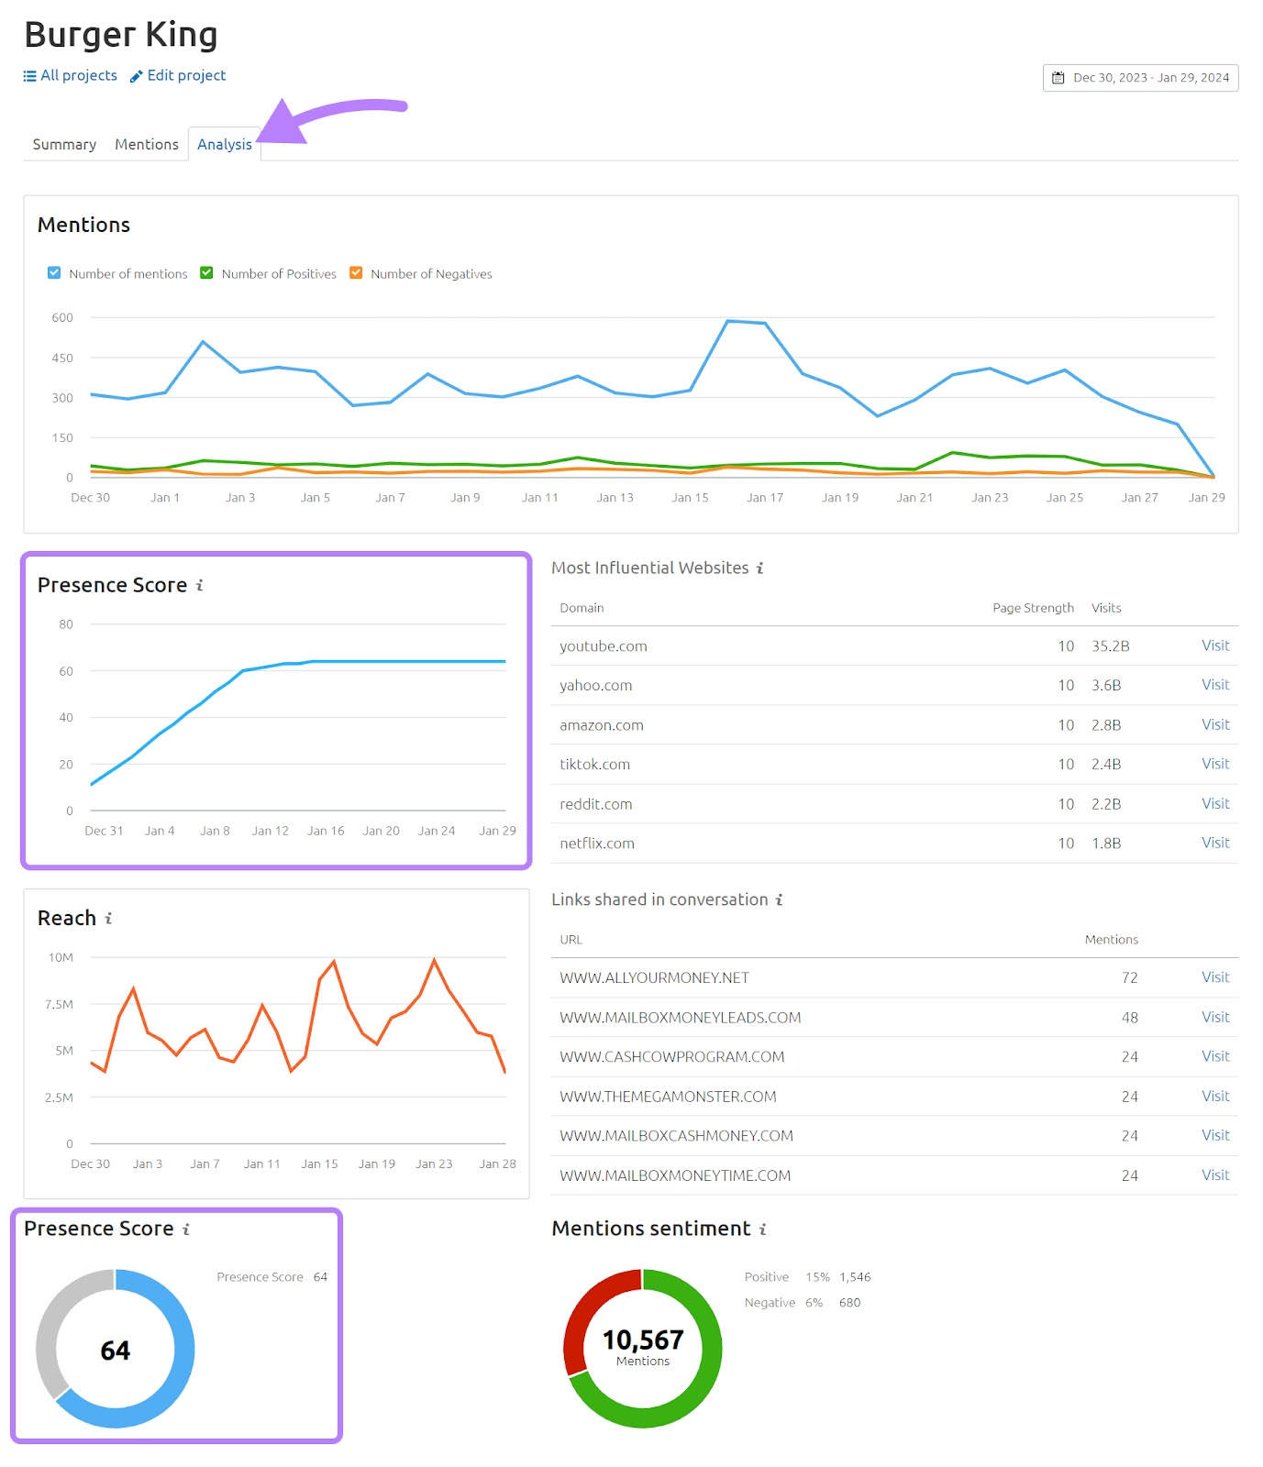Open info icon beside Reach title
Image resolution: width=1263 pixels, height=1467 pixels.
click(108, 918)
